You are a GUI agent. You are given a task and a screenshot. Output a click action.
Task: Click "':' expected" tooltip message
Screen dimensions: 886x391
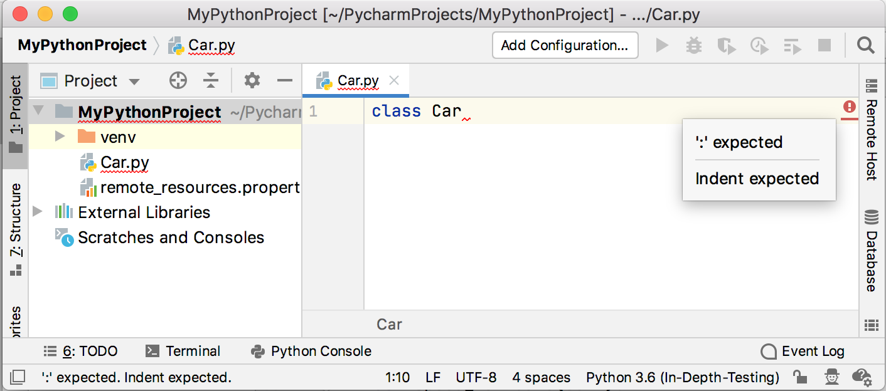(739, 142)
